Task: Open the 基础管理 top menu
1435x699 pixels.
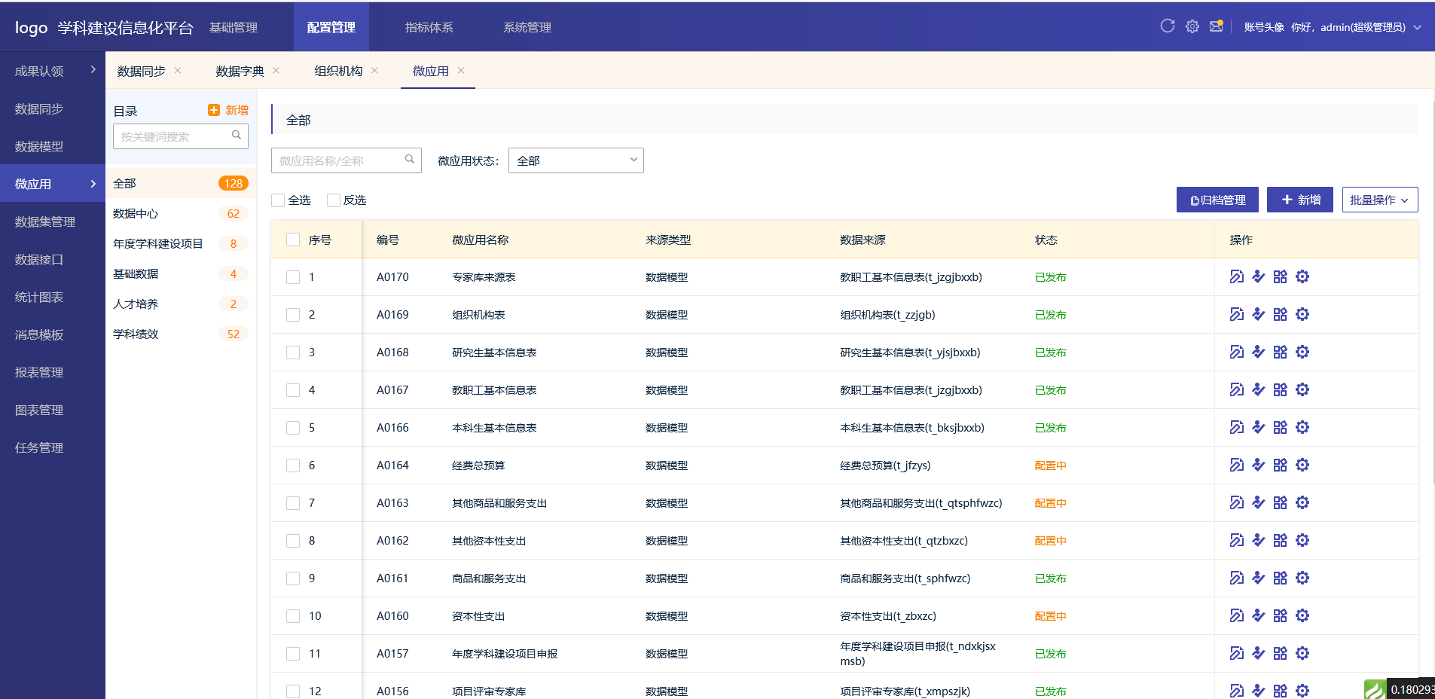Action: point(234,27)
